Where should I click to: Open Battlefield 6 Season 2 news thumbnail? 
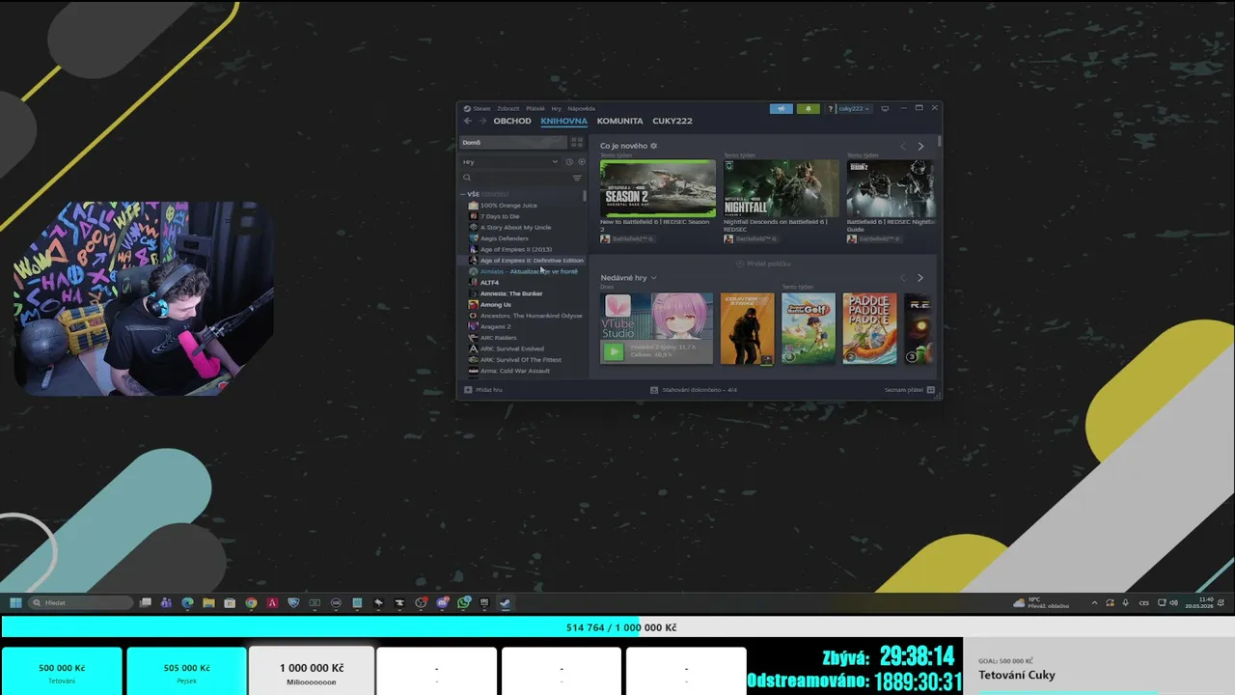658,188
